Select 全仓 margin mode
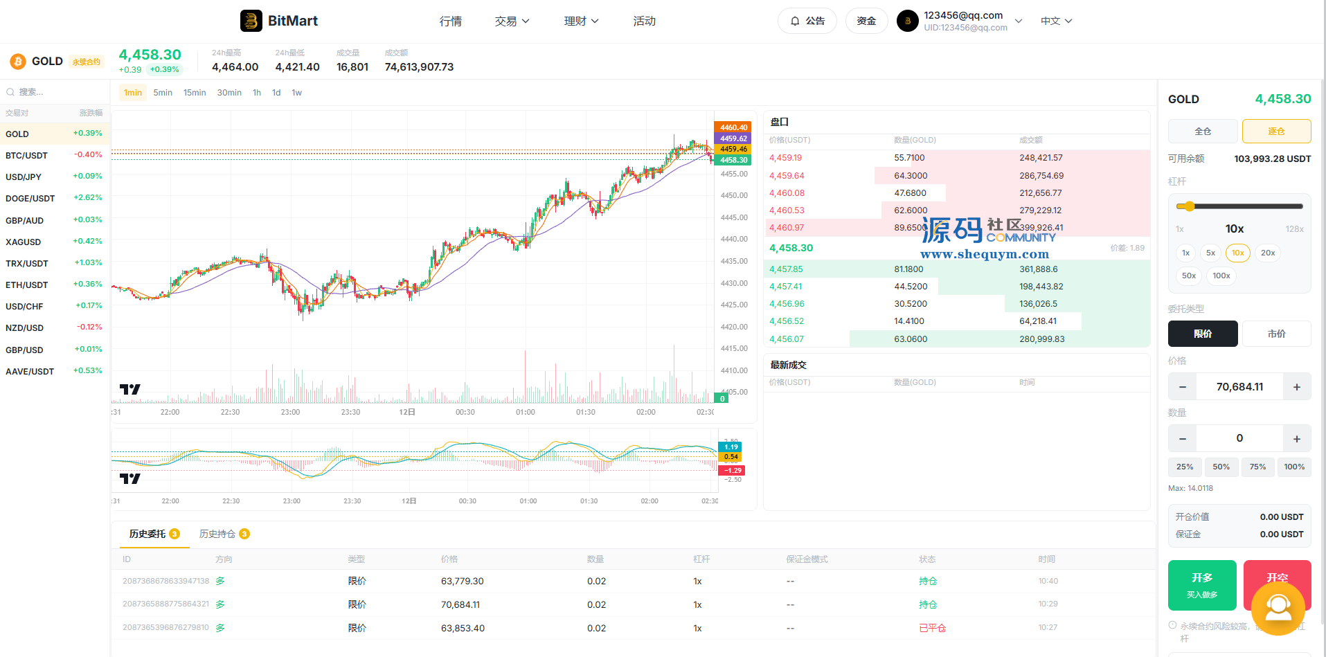The width and height of the screenshot is (1326, 657). (x=1203, y=132)
